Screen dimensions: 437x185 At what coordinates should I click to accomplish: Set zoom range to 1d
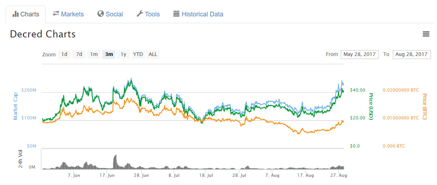(64, 55)
